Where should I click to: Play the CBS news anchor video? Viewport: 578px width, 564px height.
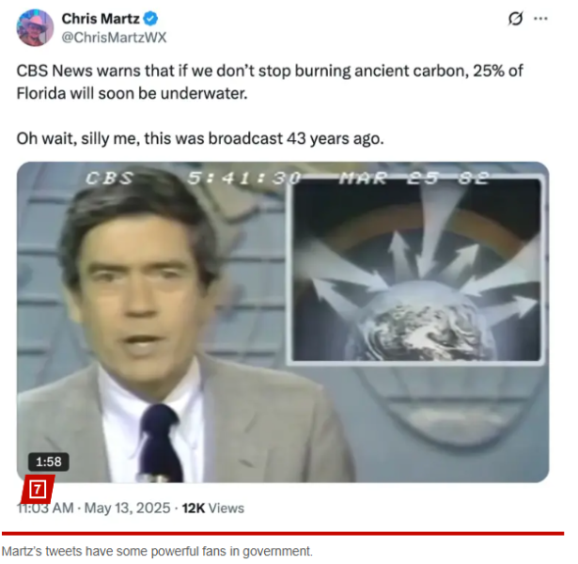(x=283, y=322)
